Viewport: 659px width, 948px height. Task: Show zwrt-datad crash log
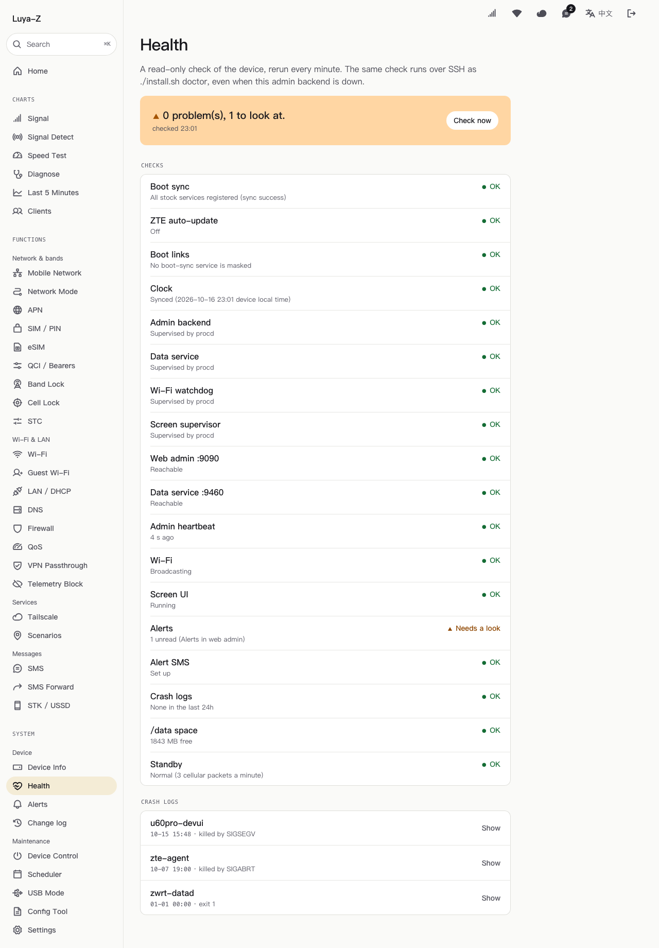click(x=491, y=898)
